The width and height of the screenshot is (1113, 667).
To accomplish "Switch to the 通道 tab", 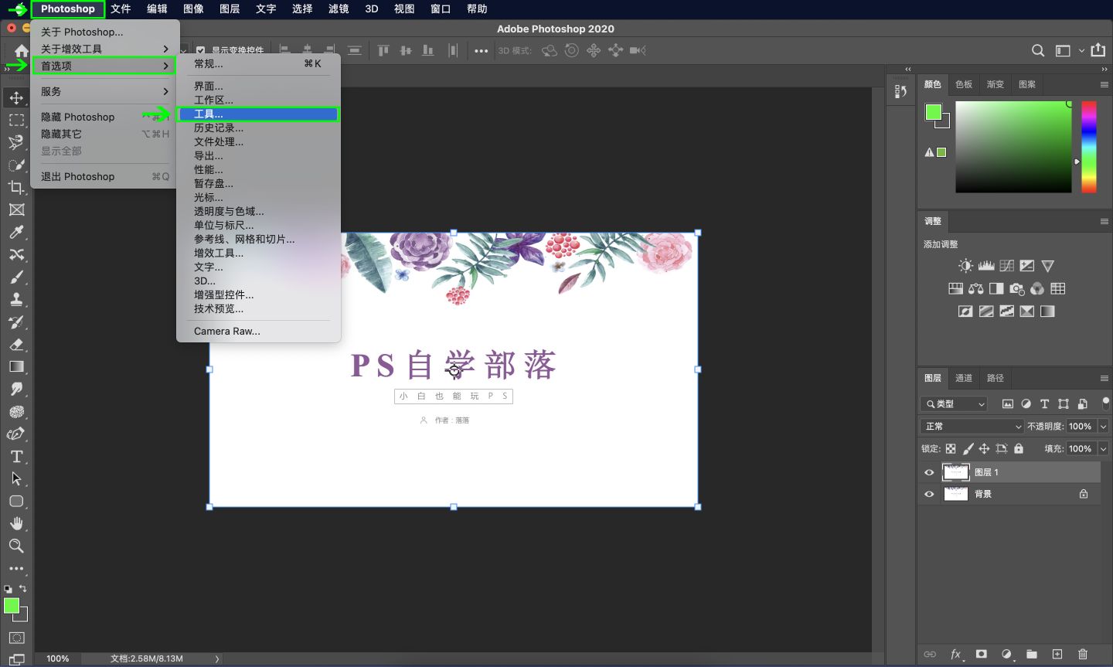I will [x=963, y=378].
